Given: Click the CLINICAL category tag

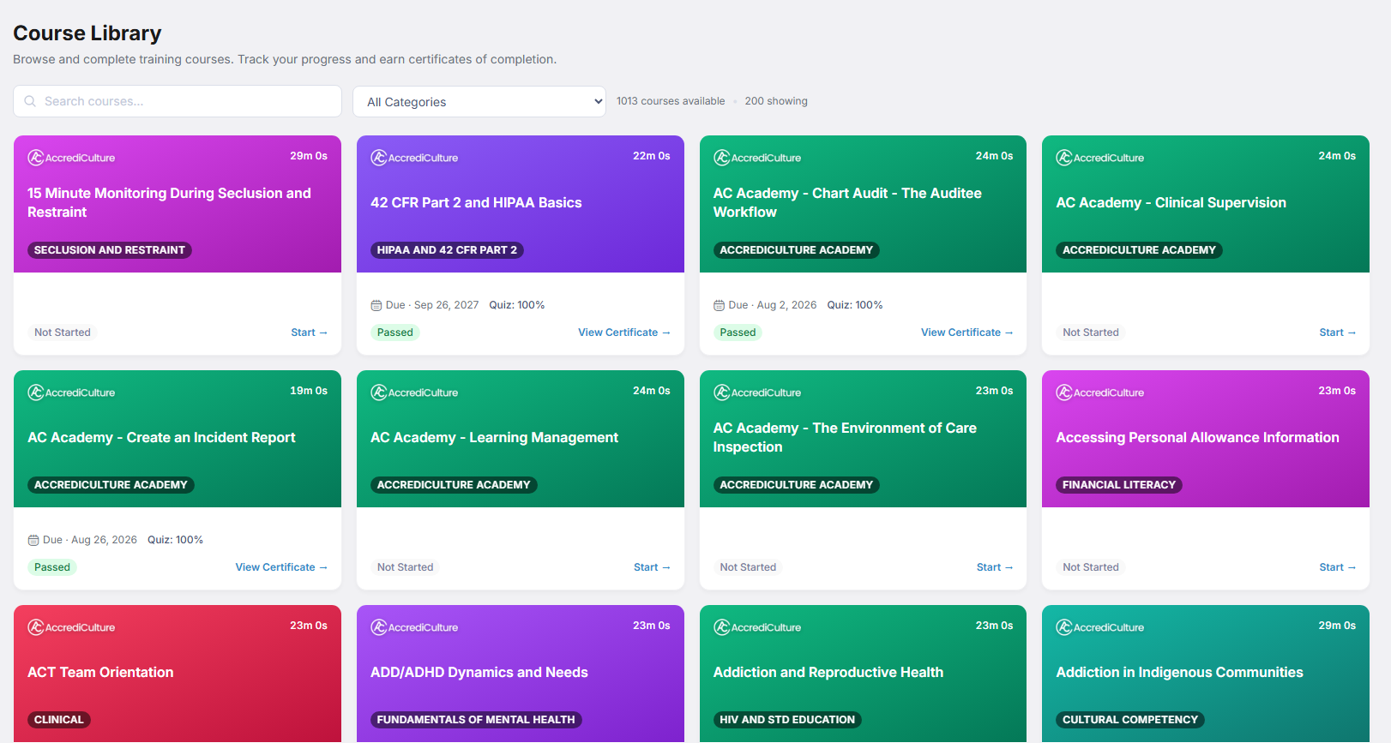Looking at the screenshot, I should (59, 720).
